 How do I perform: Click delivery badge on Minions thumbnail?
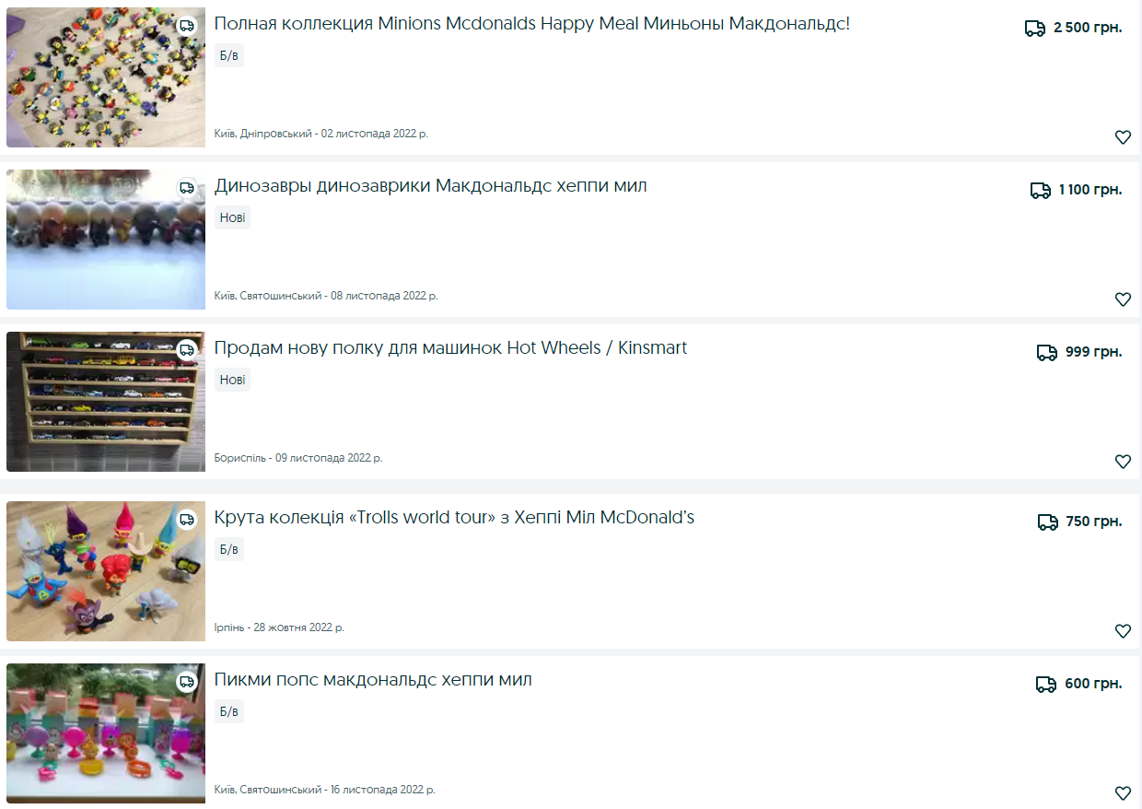187,26
